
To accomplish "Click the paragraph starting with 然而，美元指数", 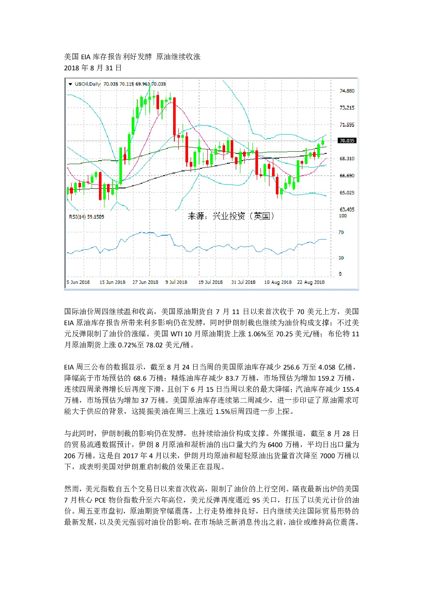I will coord(211,506).
